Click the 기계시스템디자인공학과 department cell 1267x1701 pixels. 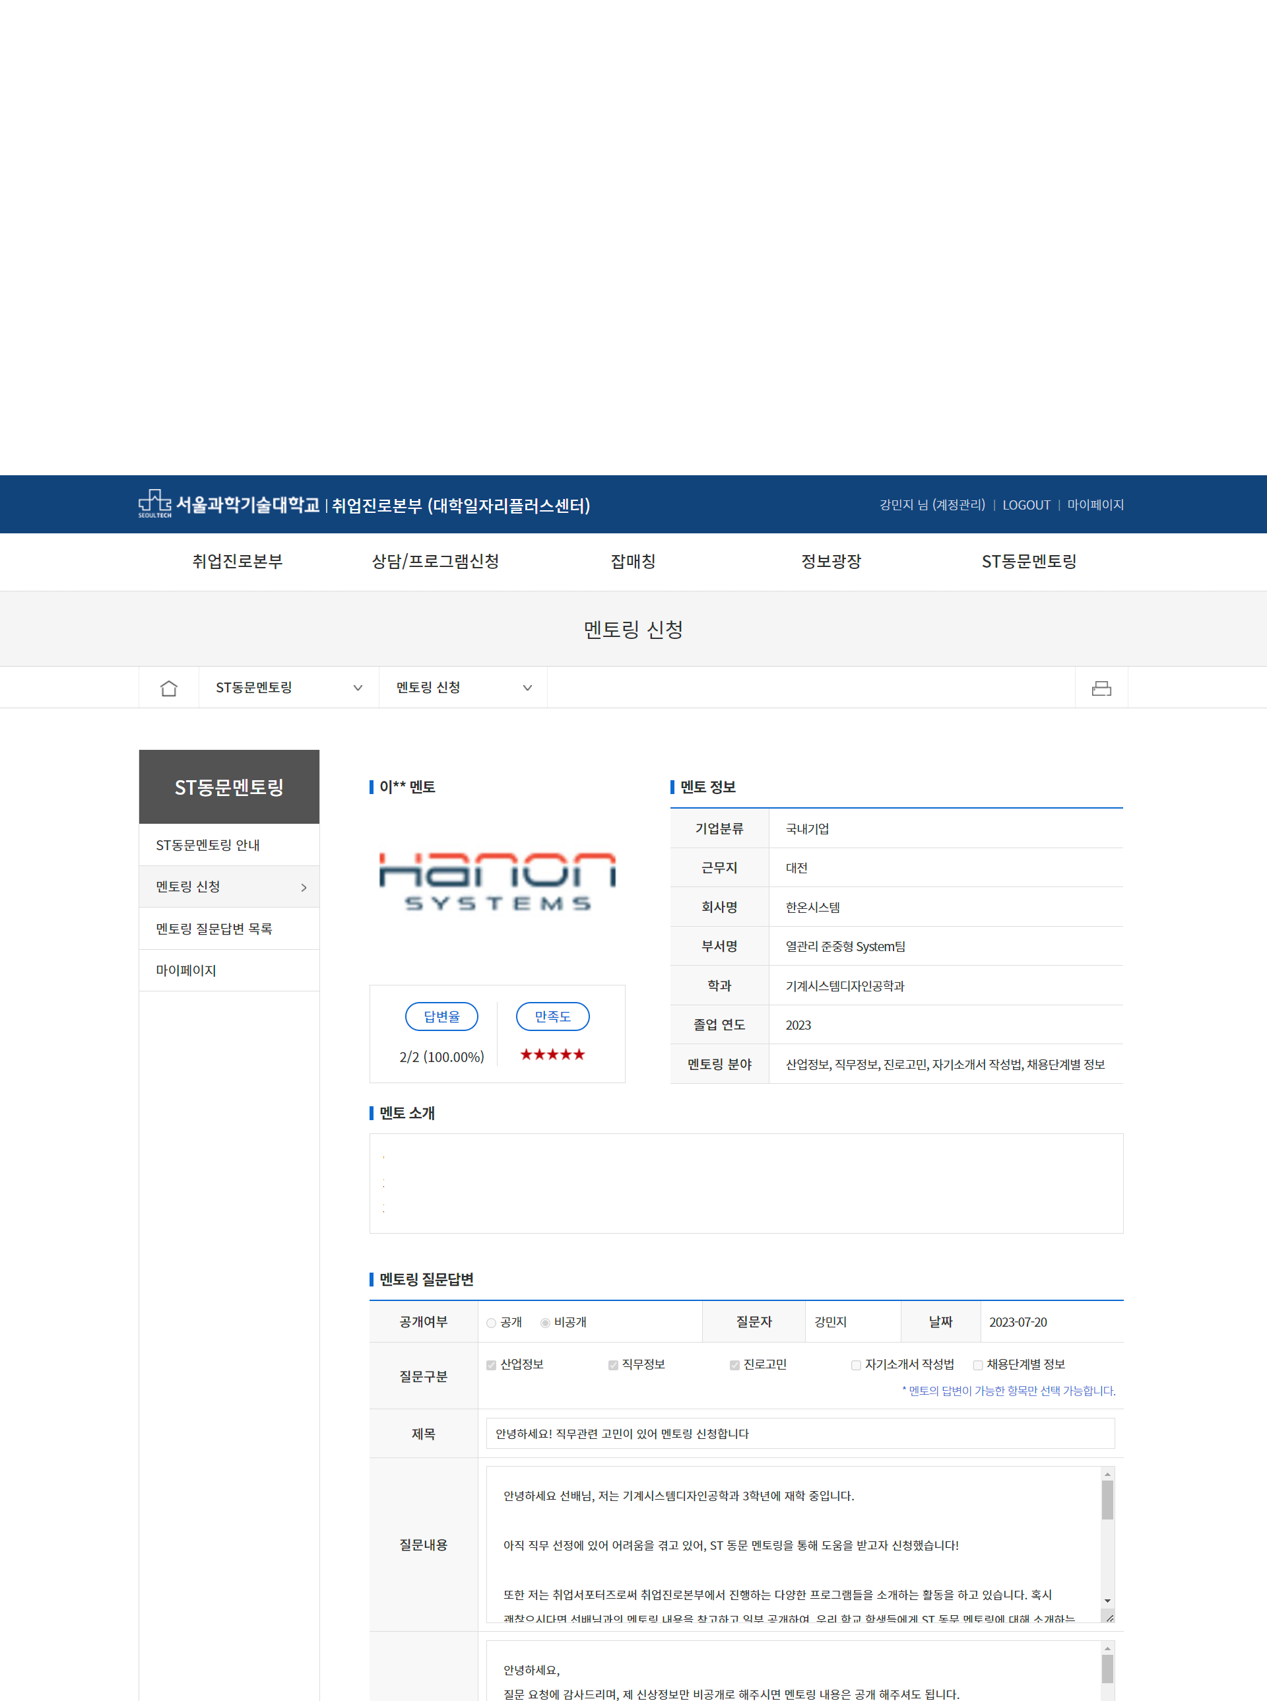pyautogui.click(x=946, y=986)
